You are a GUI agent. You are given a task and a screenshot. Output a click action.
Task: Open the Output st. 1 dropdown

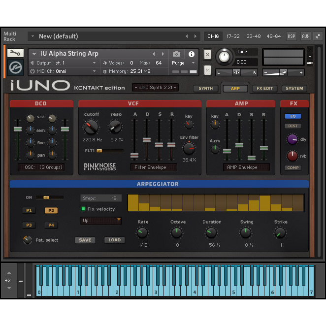94,63
